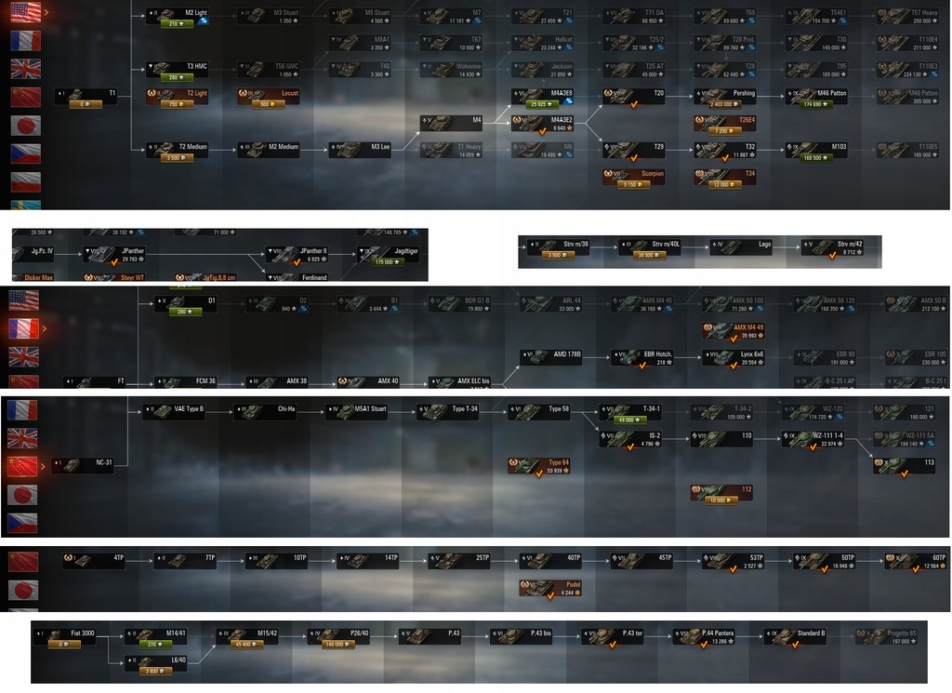
Task: Choose the Pudel premium tank node
Action: point(550,588)
